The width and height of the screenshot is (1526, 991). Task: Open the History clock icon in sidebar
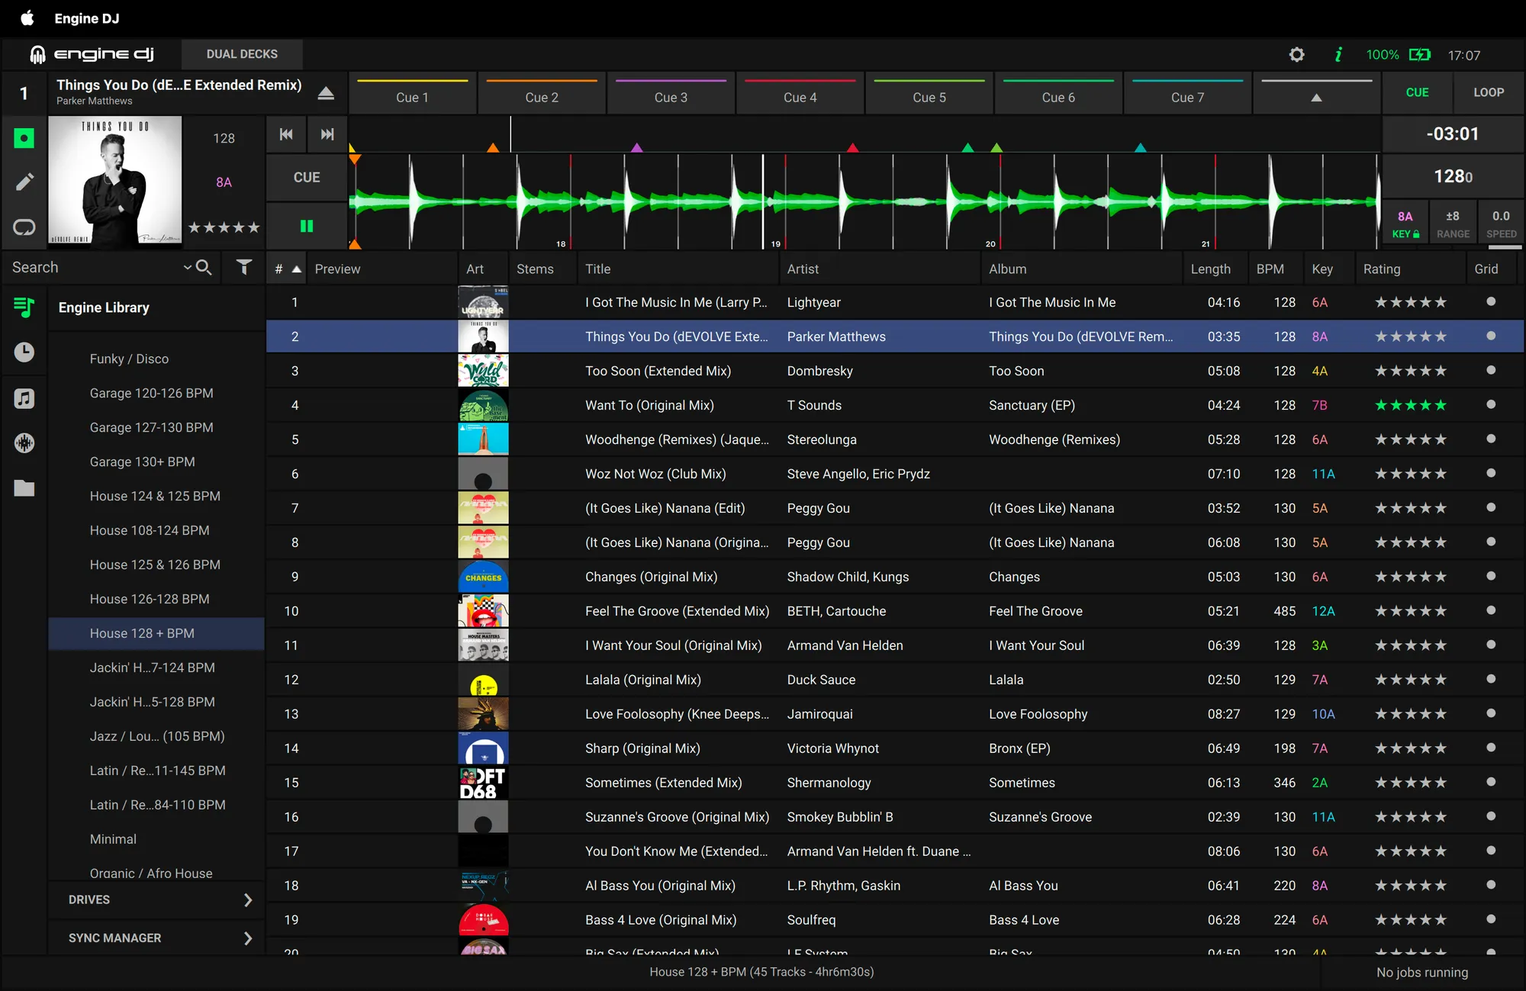[x=24, y=352]
